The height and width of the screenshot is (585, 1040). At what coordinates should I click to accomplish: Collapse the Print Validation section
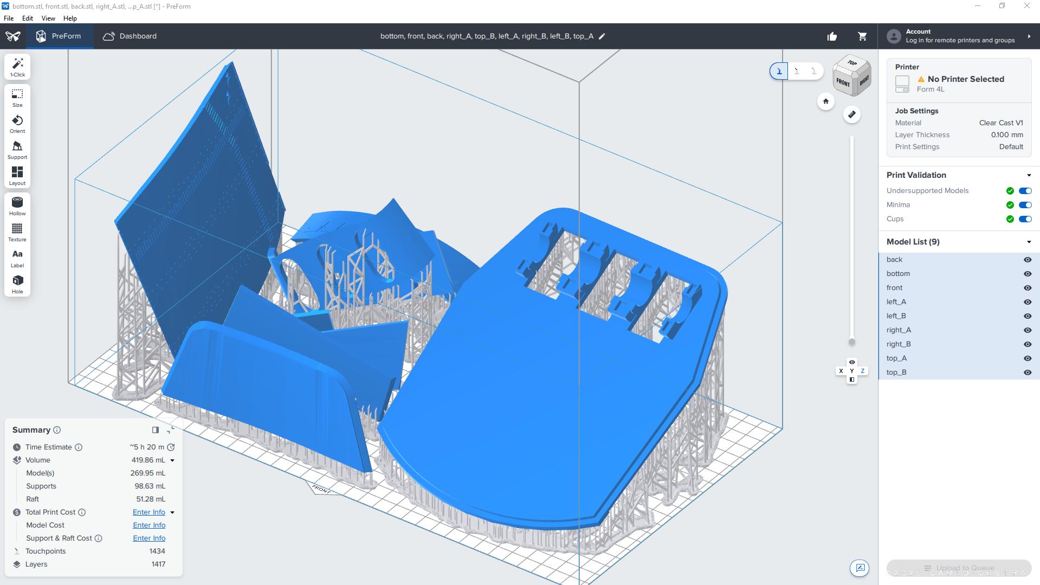tap(1029, 175)
